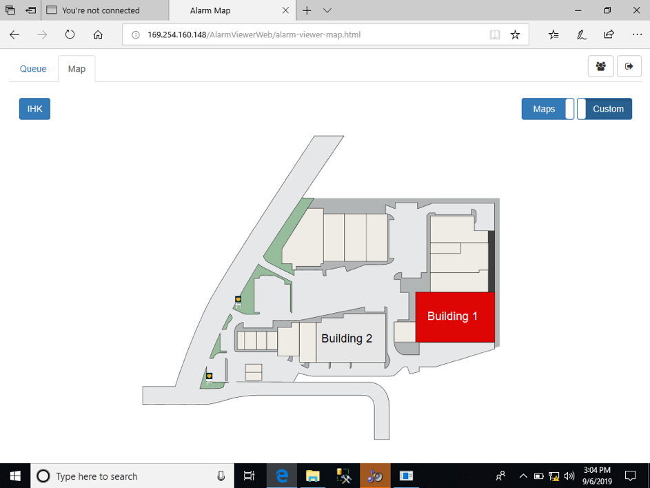
Task: Click the address bar URL
Action: tap(254, 35)
